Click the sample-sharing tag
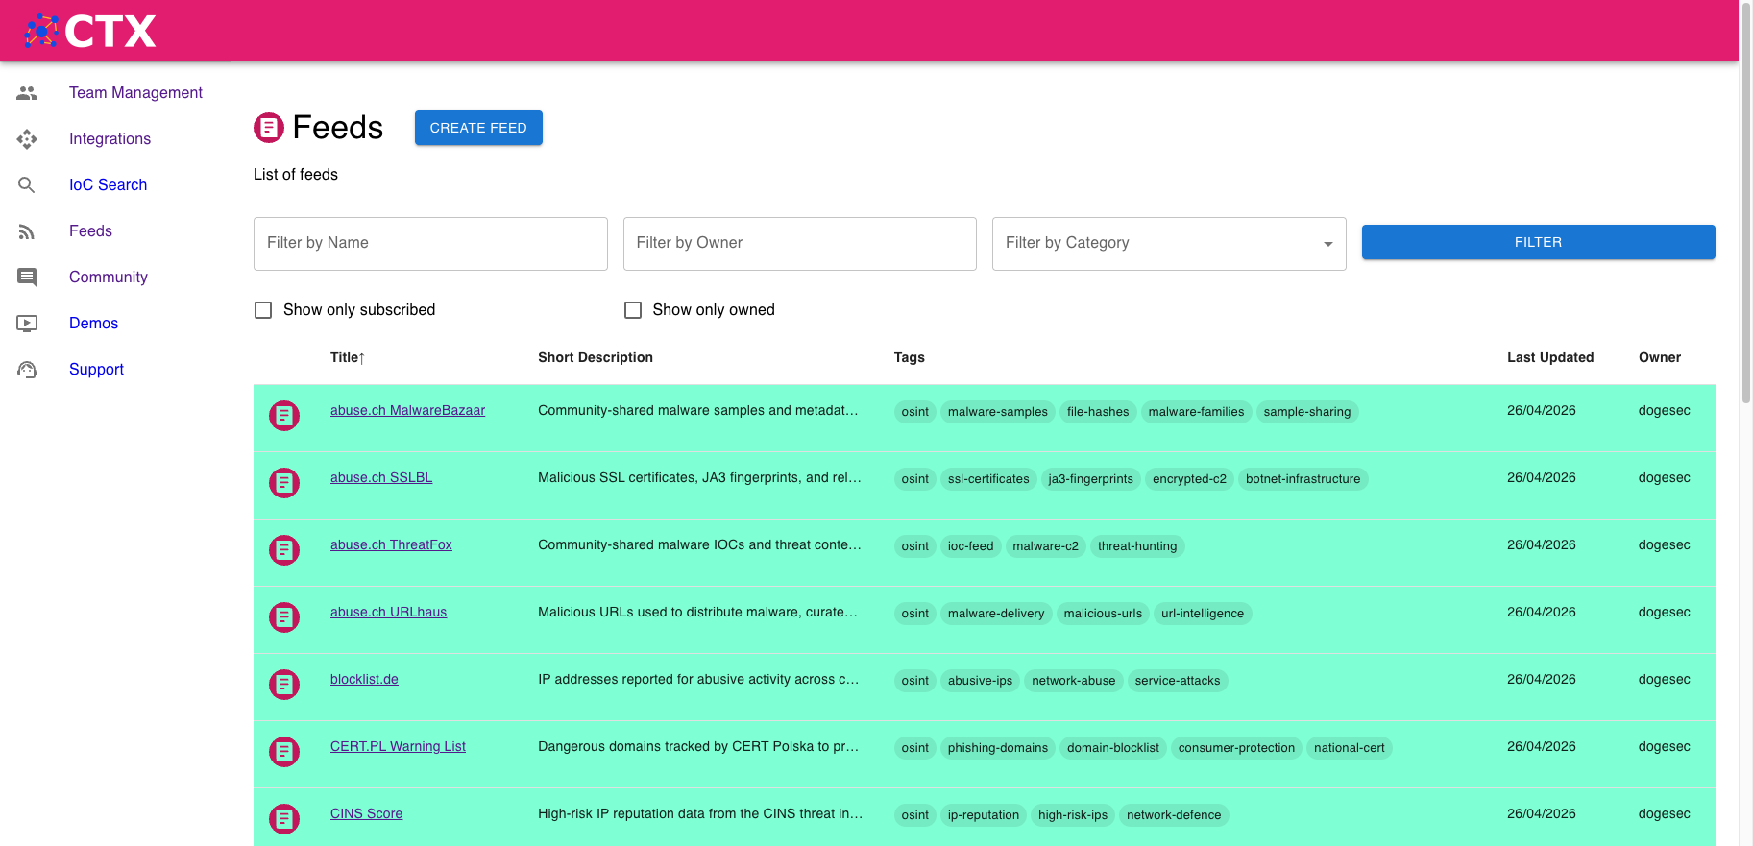The image size is (1753, 846). [x=1306, y=412]
